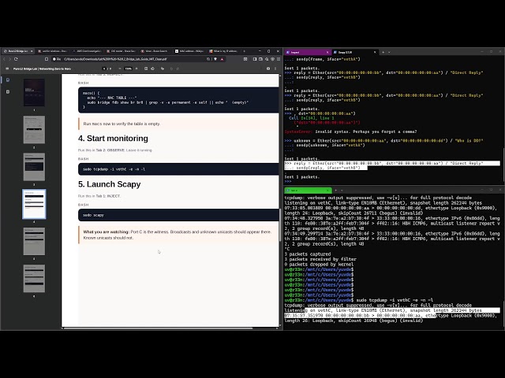Reload the PDF page in the browser
The height and width of the screenshot is (378, 505).
coord(16,59)
